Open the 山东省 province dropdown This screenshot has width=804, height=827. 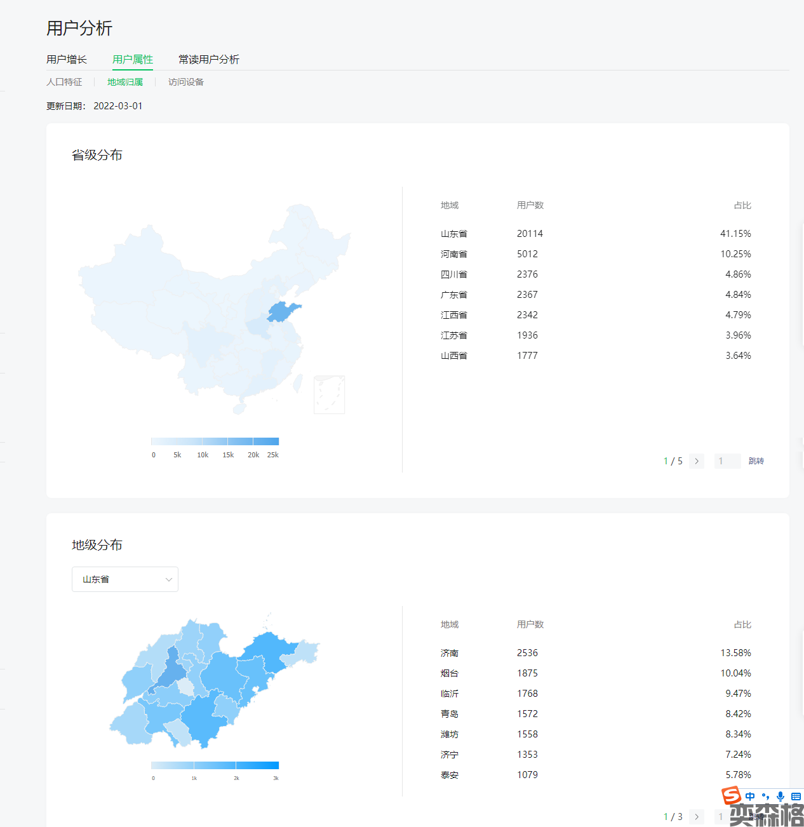pos(125,579)
